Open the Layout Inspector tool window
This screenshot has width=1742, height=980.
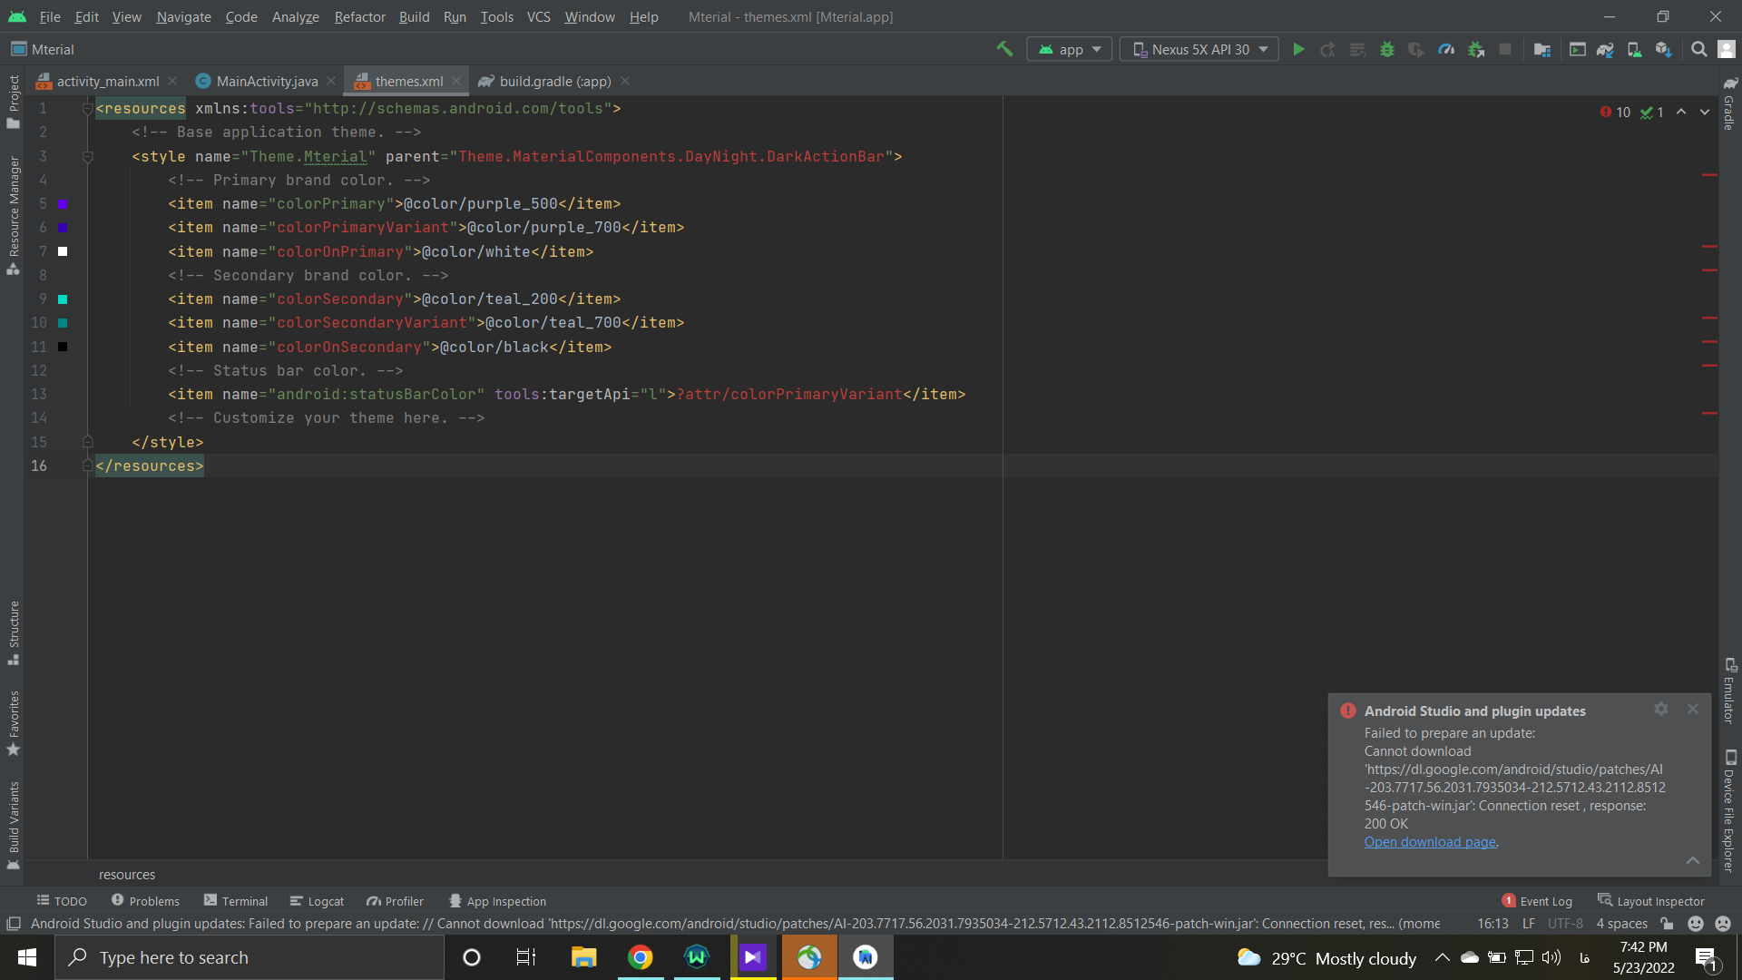[1651, 901]
